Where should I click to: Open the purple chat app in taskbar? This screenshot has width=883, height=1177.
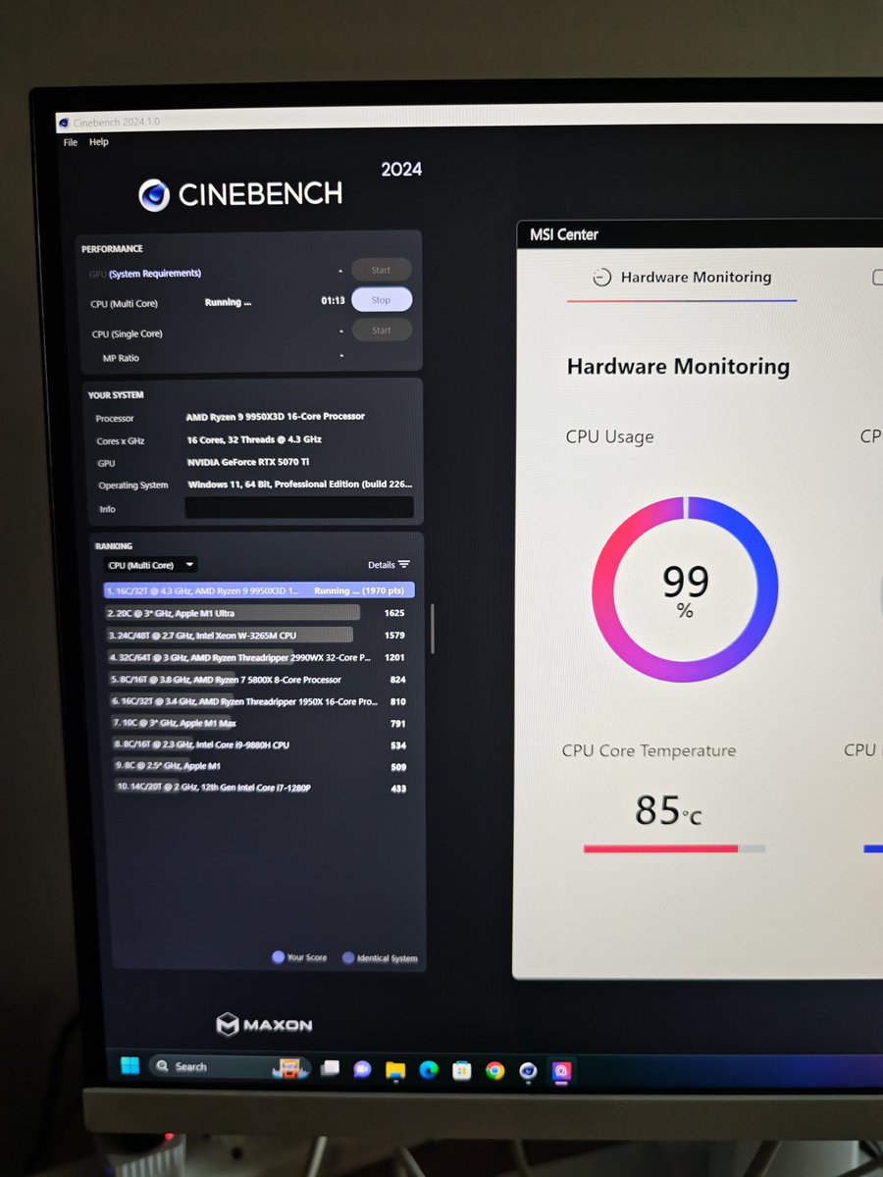click(x=362, y=1069)
